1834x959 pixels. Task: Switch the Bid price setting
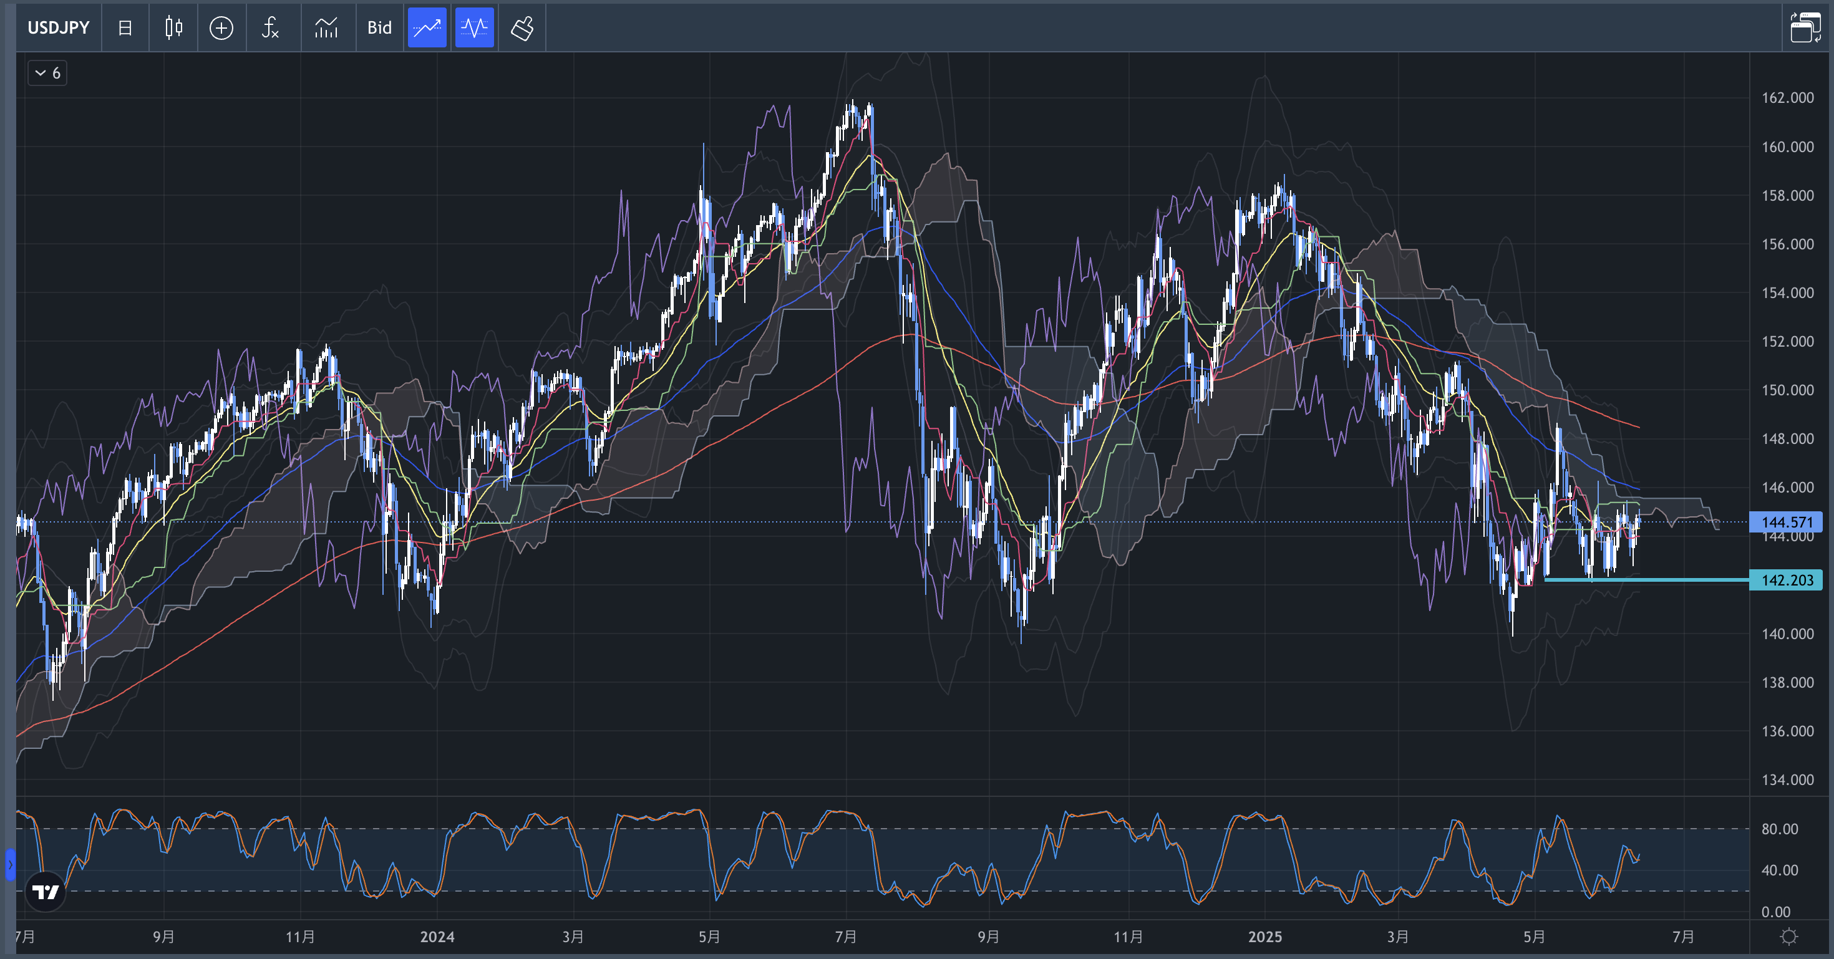click(379, 27)
